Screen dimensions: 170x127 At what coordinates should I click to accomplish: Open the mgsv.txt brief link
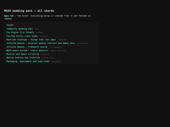point(9,16)
